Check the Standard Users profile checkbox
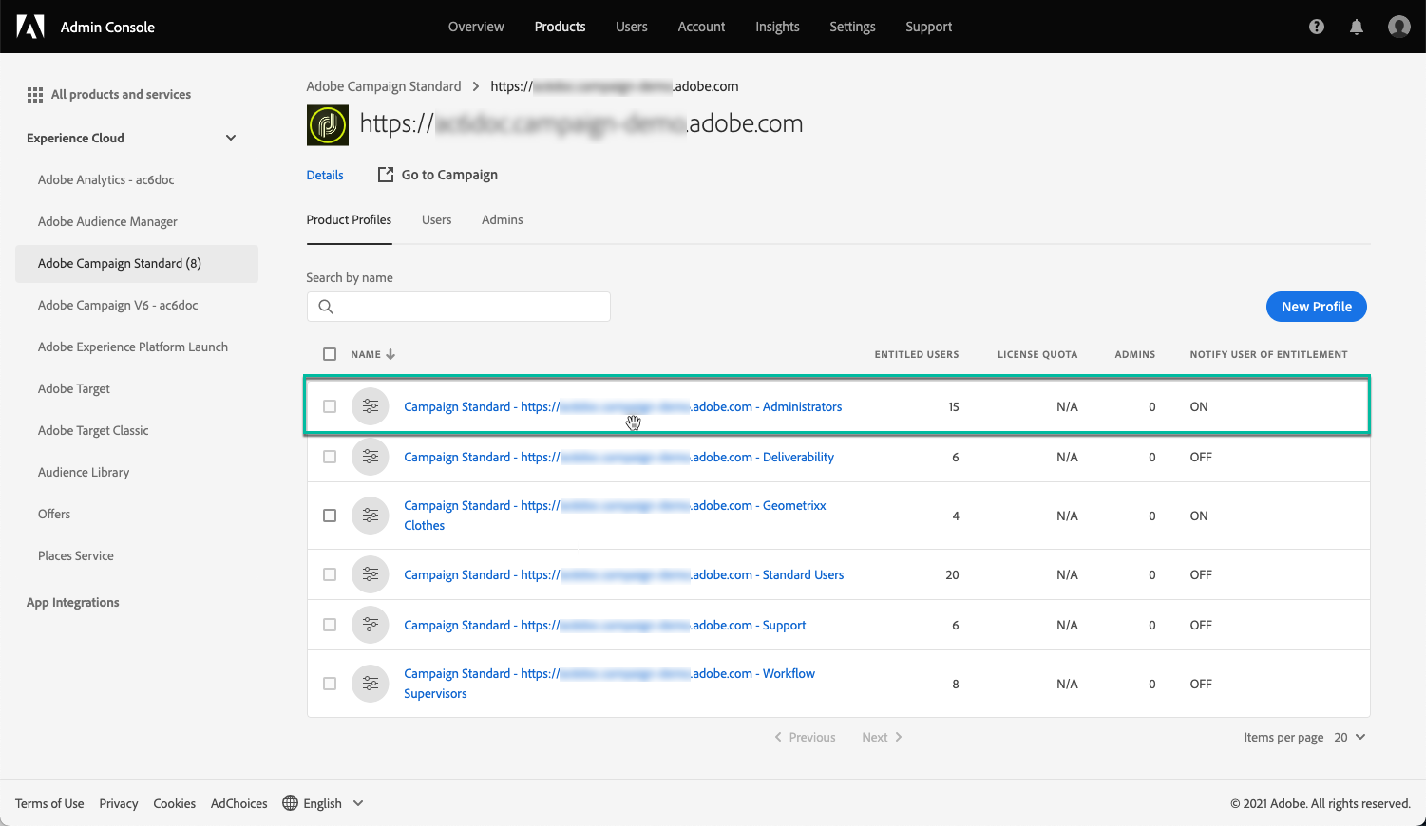Screen dimensions: 1426x826 point(330,574)
